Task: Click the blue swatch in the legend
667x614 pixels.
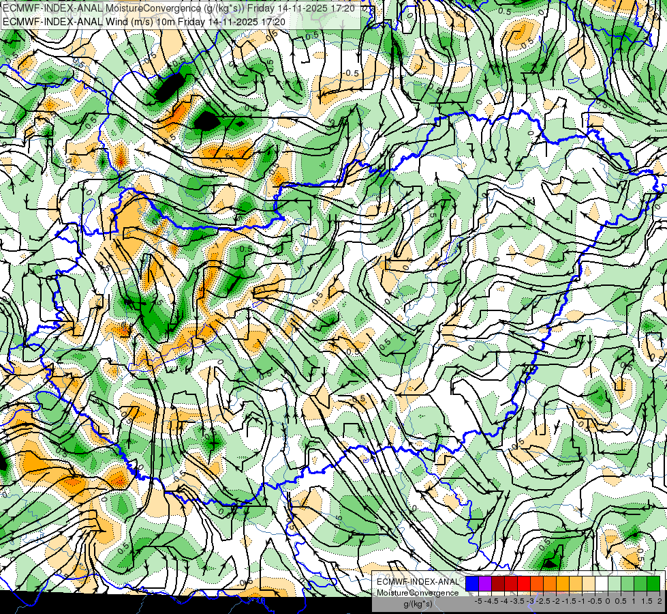Action: [472, 584]
